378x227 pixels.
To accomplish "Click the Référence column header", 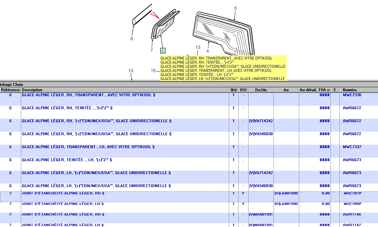I will 10,90.
